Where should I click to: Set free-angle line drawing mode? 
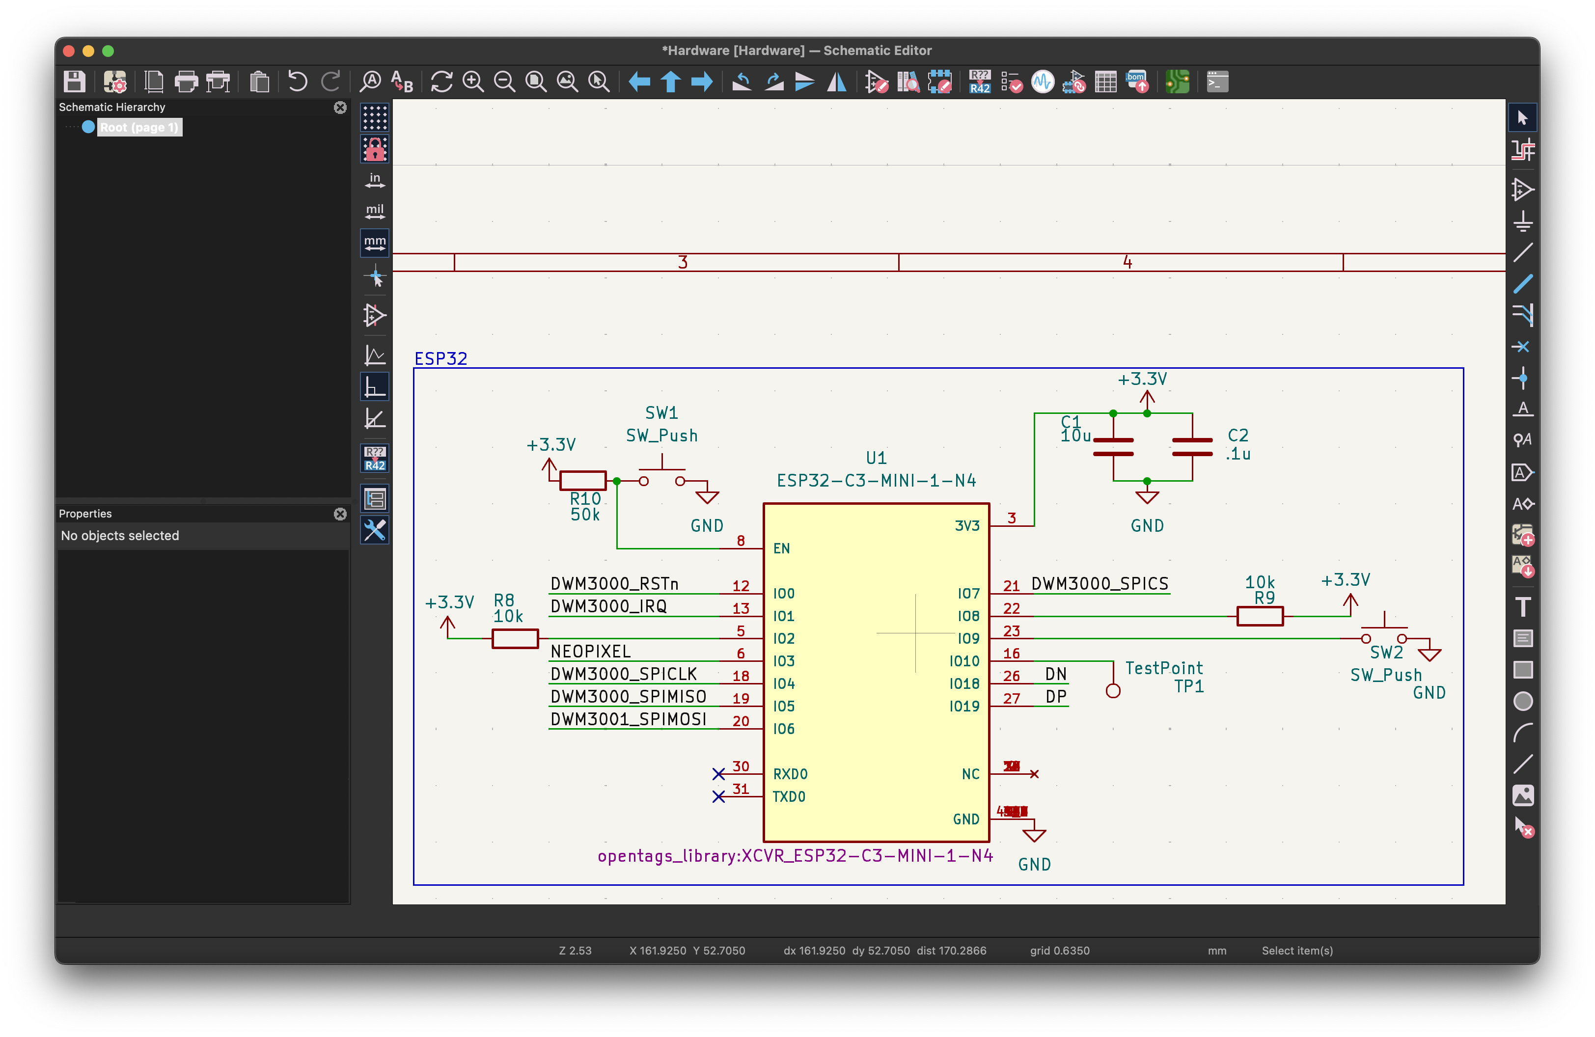pos(375,355)
